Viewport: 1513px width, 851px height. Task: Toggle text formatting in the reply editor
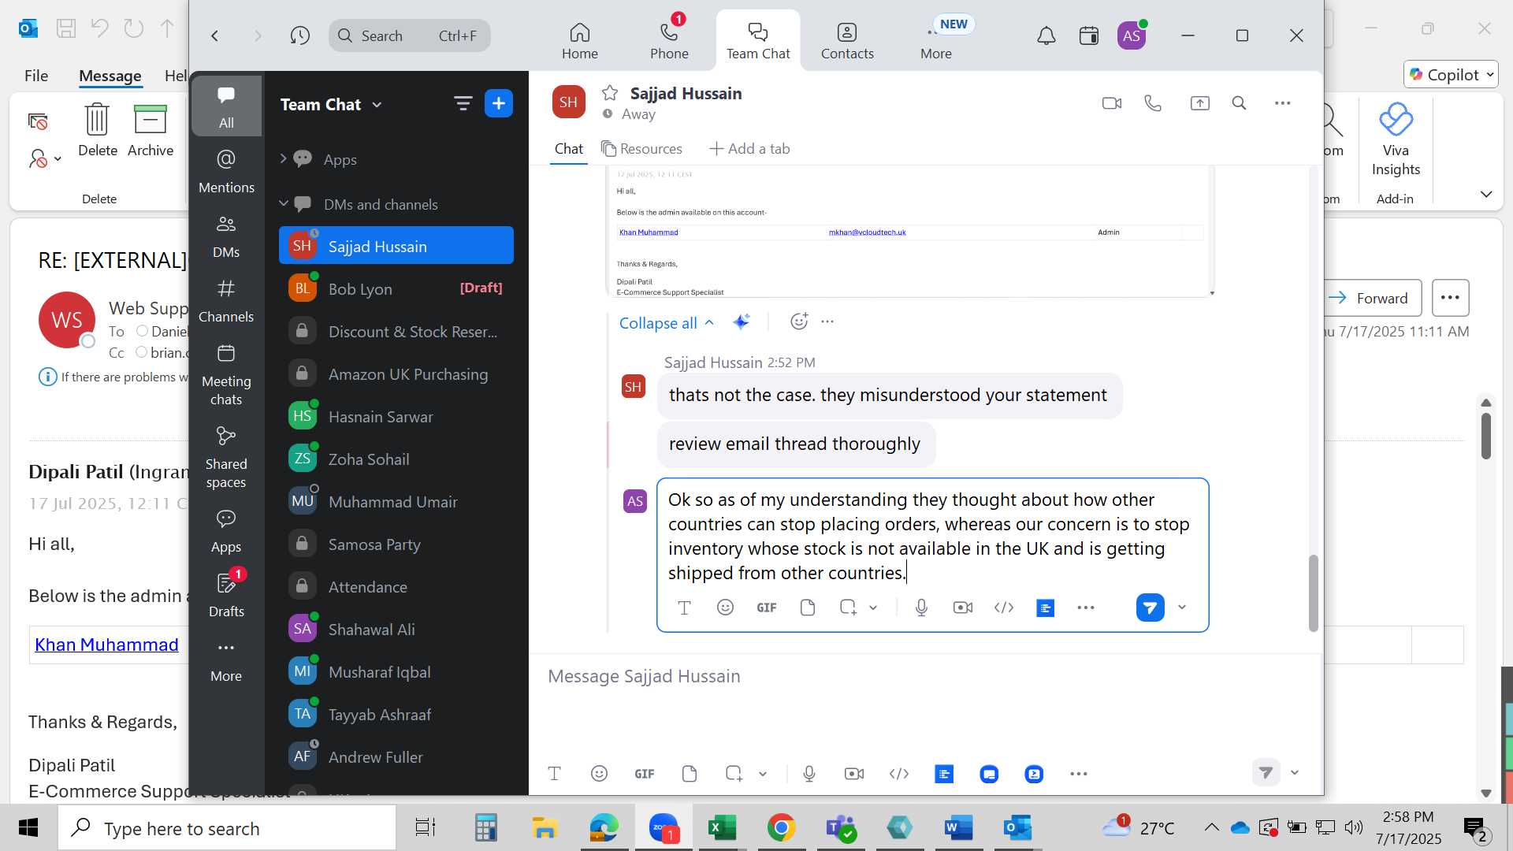point(684,608)
